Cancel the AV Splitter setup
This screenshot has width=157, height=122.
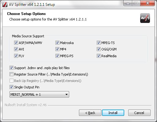pos(139,113)
